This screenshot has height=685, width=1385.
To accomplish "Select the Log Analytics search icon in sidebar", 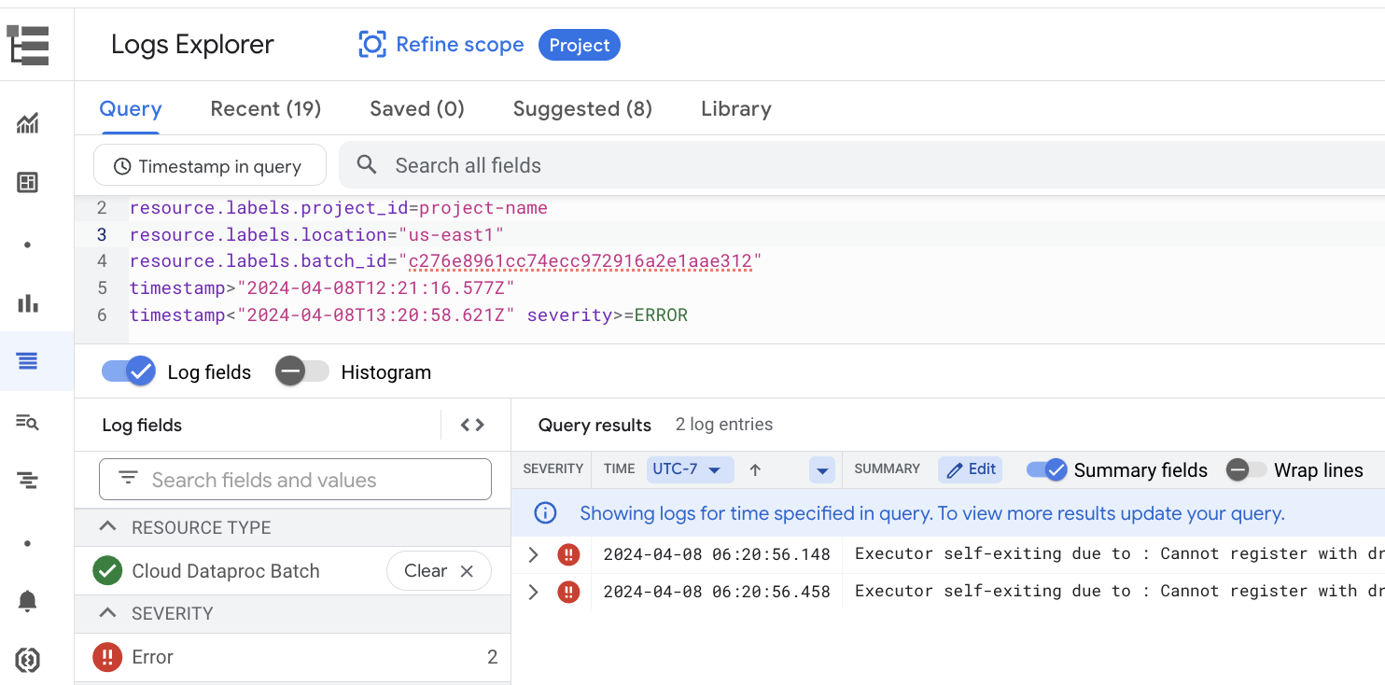I will pos(28,422).
